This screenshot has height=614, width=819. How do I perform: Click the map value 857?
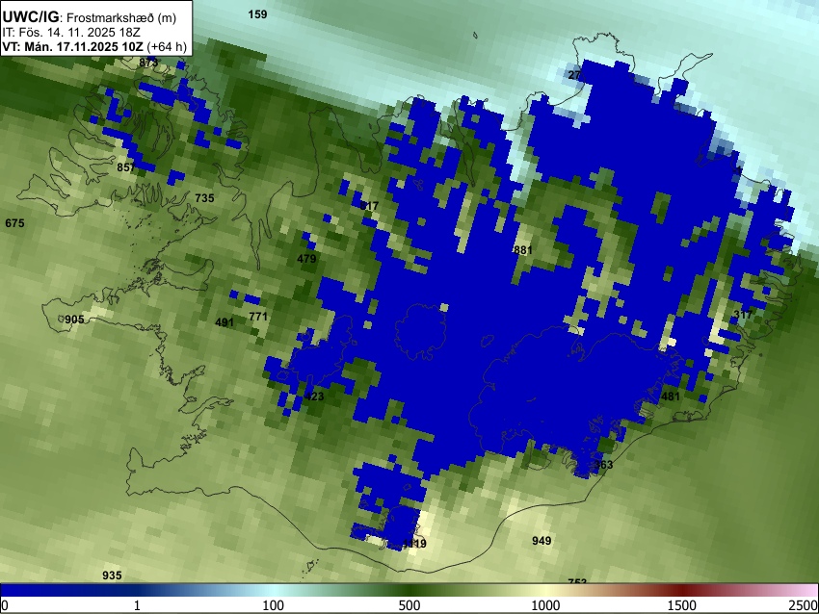126,167
